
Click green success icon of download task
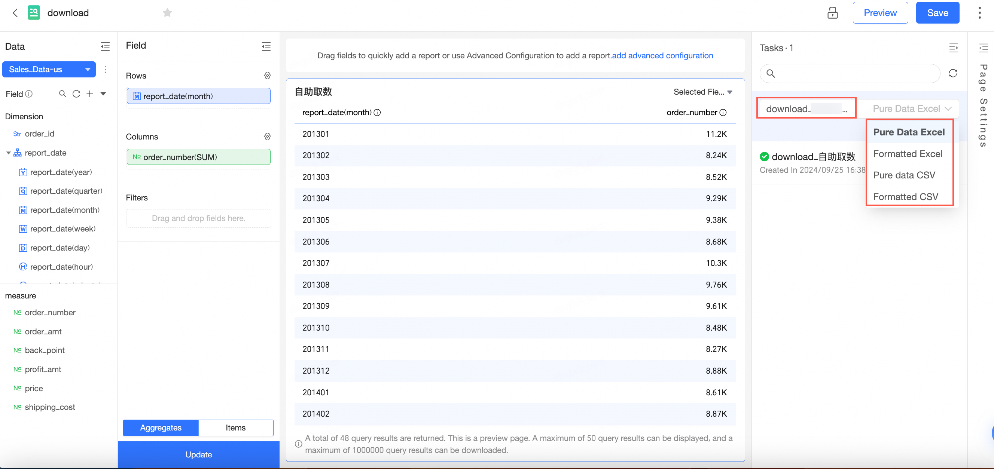point(764,157)
